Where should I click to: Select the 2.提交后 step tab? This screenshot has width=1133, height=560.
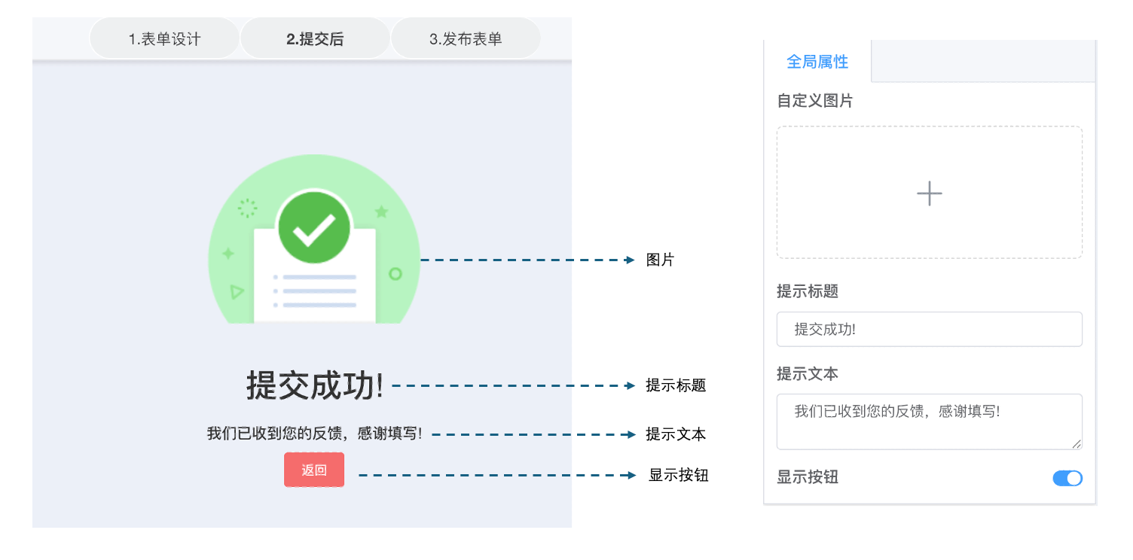[315, 39]
